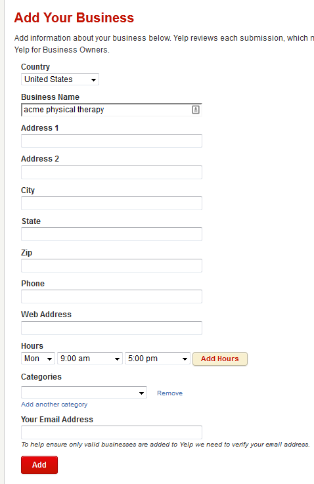Open the 5:00 pm closing time dropdown
This screenshot has width=314, height=484.
(x=158, y=359)
